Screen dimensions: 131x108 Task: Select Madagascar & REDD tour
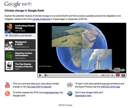[x=20, y=44]
